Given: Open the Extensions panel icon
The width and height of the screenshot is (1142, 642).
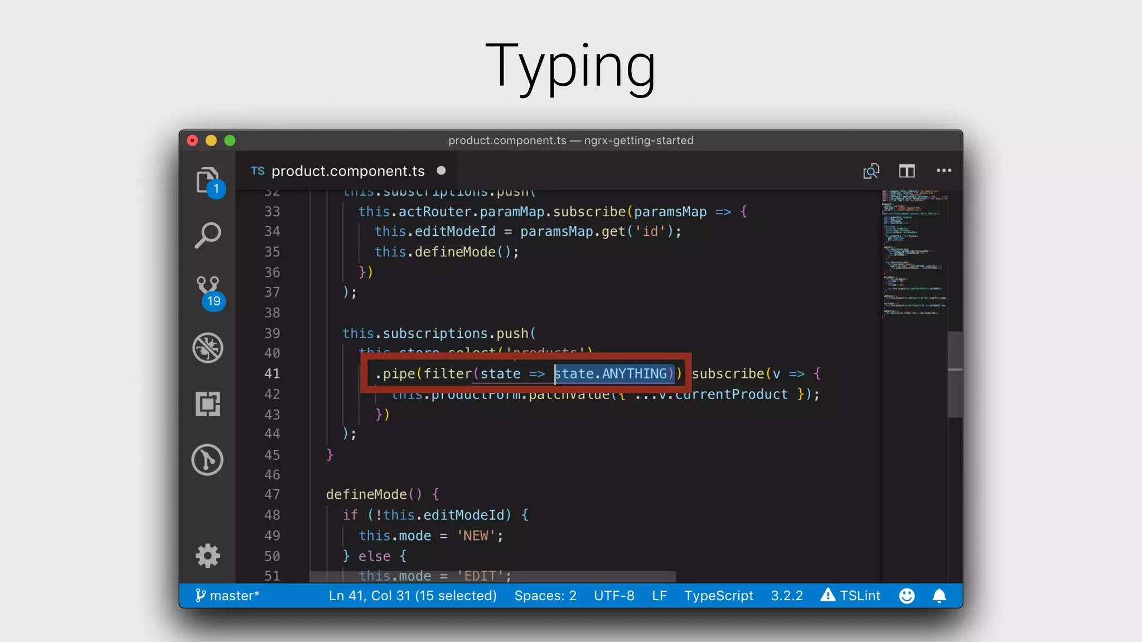Looking at the screenshot, I should [208, 403].
